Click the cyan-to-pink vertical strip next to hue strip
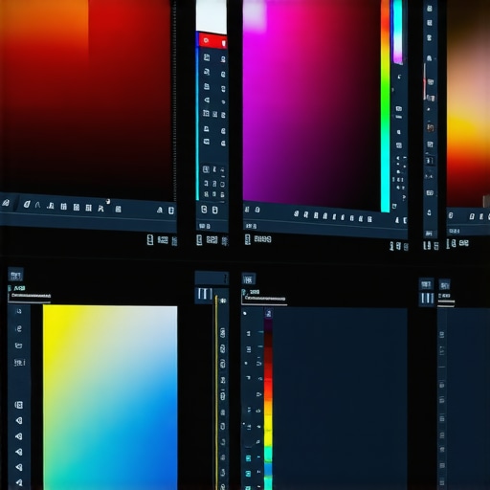The width and height of the screenshot is (490, 490). click(397, 32)
